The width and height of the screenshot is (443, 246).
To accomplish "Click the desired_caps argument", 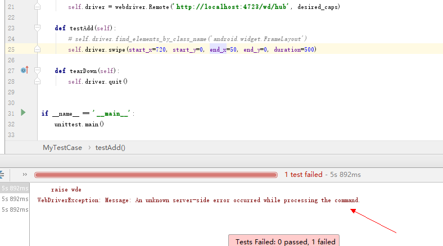I will (318, 7).
